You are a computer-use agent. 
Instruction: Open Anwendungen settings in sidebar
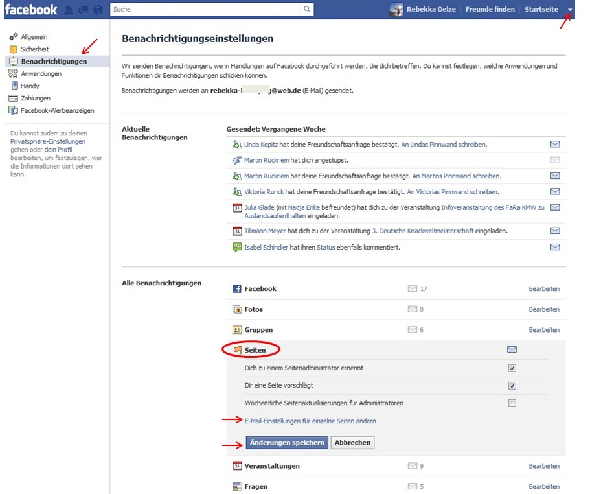41,74
